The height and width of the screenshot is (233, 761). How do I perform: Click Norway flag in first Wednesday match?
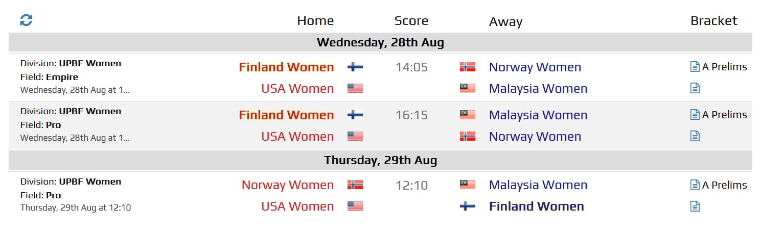coord(468,67)
